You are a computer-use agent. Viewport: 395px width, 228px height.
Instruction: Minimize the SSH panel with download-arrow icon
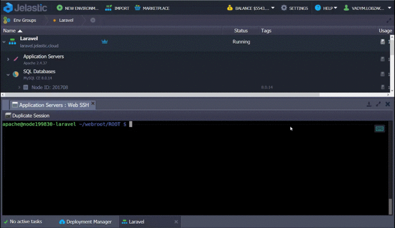click(369, 104)
